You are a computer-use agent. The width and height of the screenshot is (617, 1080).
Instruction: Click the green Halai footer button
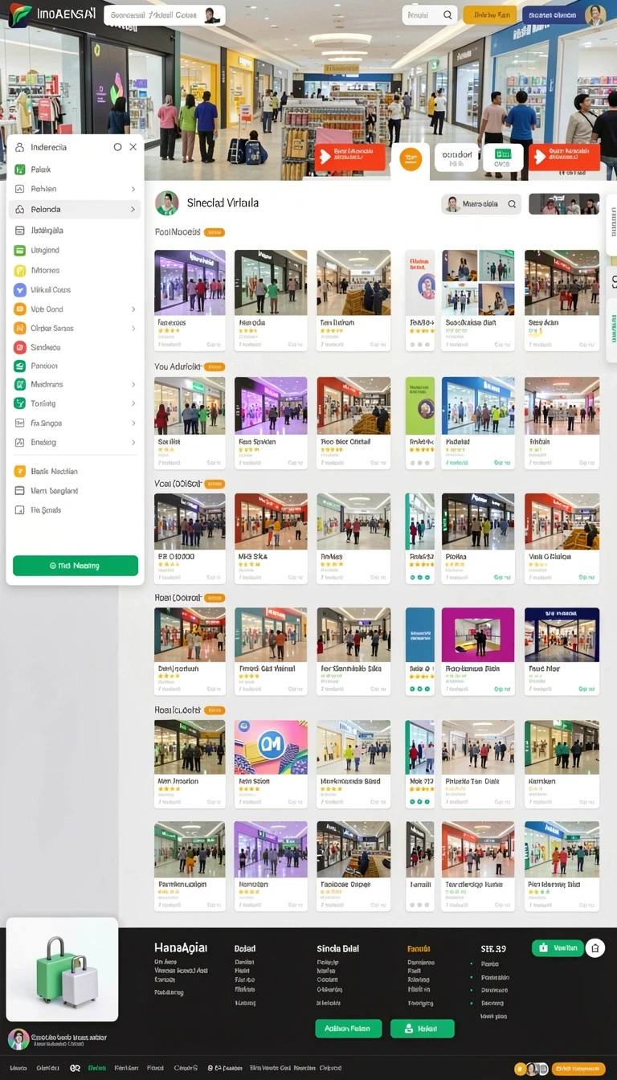click(422, 1029)
